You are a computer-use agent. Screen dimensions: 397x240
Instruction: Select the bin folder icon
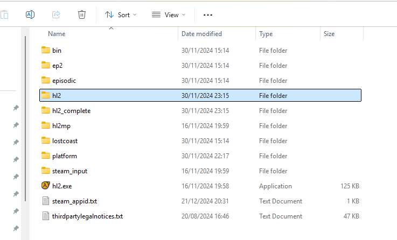46,51
